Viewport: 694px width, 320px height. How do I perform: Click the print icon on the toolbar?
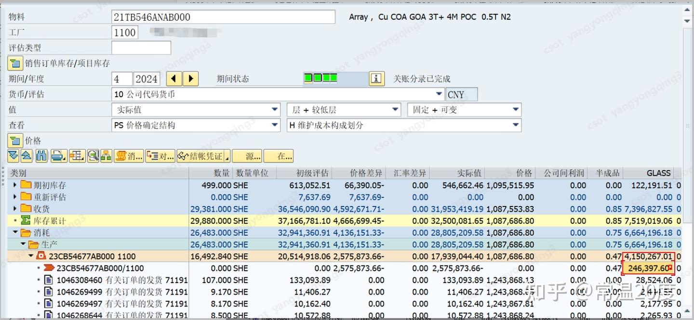(57, 155)
